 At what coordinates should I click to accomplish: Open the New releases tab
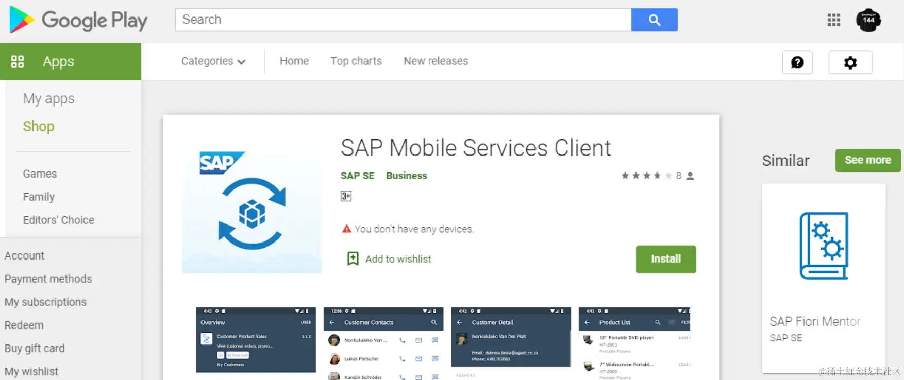coord(436,61)
